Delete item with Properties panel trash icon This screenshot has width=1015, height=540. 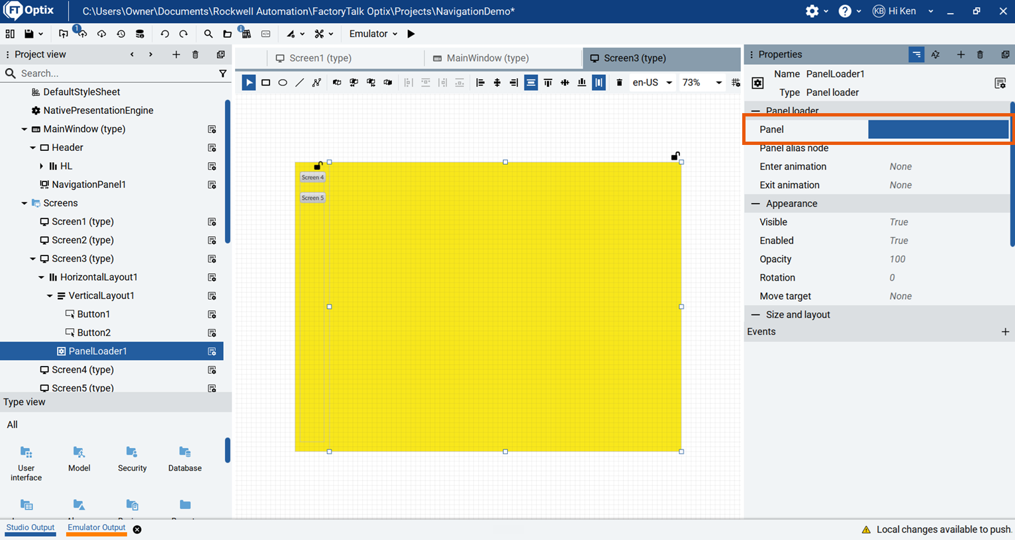(x=980, y=54)
